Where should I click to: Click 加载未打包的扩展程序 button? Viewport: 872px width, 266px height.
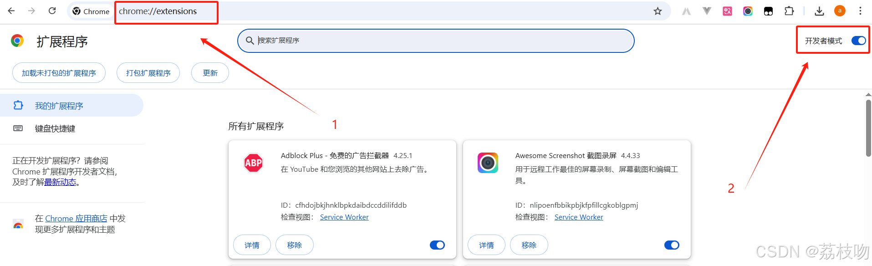(59, 73)
